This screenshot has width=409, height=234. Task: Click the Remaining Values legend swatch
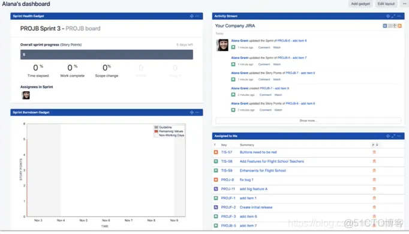157,131
